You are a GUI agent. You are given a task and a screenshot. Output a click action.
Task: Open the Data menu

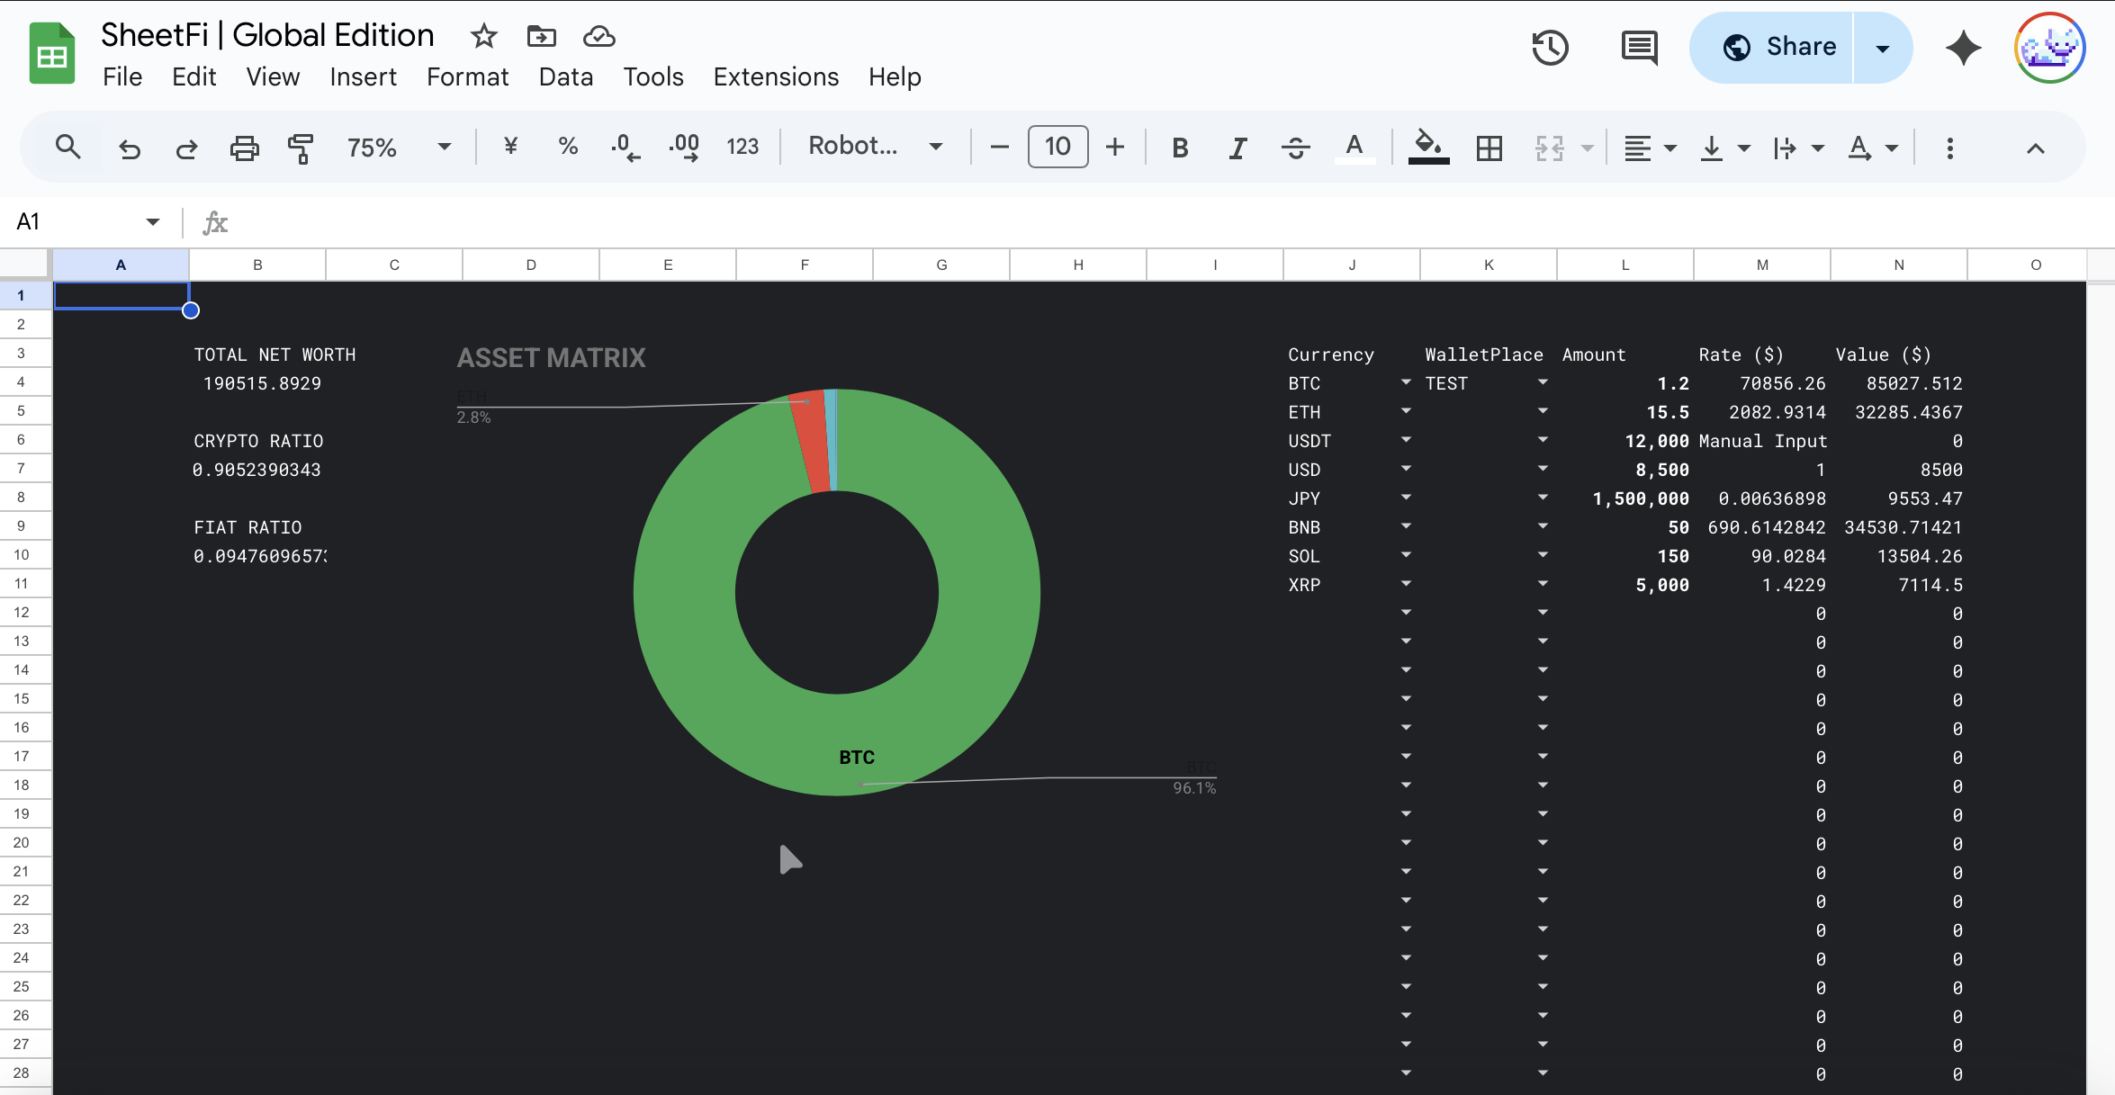(x=565, y=77)
